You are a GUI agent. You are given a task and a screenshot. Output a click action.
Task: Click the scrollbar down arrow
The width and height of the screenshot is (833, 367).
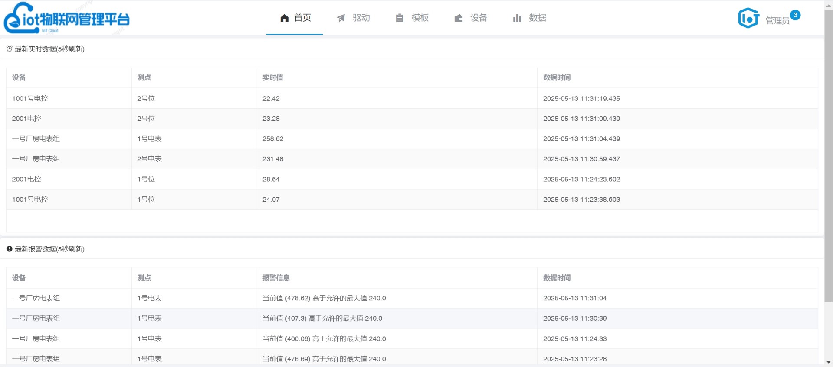click(828, 362)
